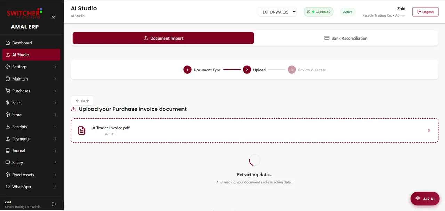Image resolution: width=445 pixels, height=211 pixels.
Task: Click the Purchases cart icon
Action: click(x=8, y=91)
